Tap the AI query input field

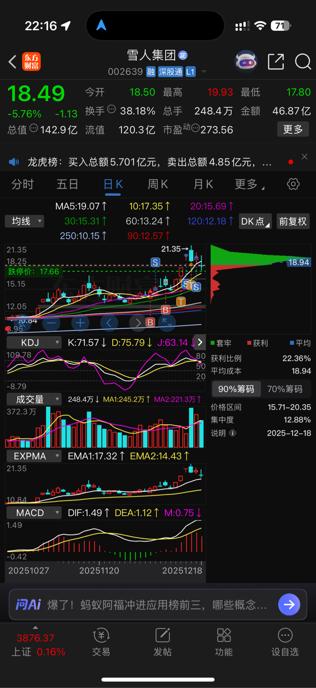coord(158,605)
